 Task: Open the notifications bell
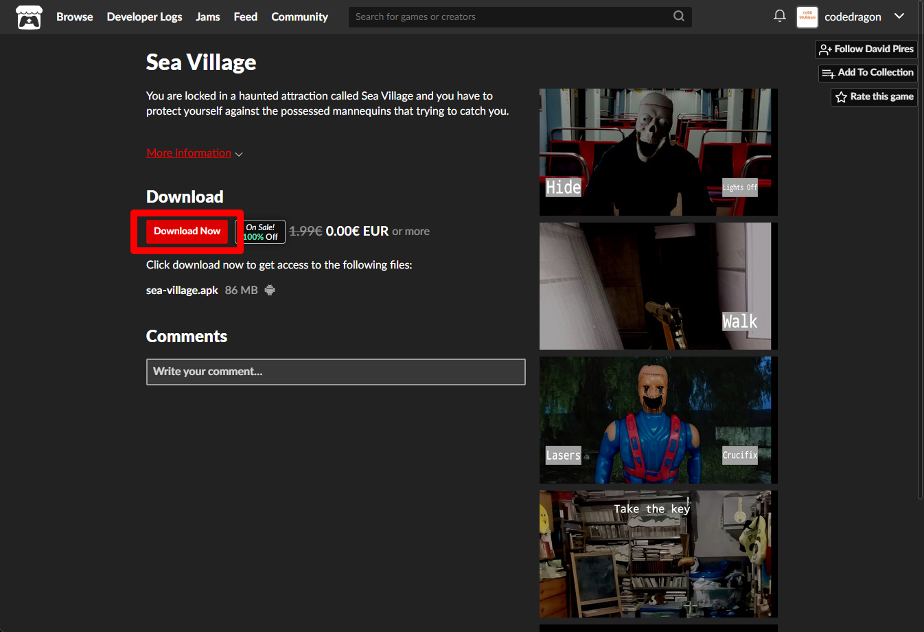(x=780, y=16)
